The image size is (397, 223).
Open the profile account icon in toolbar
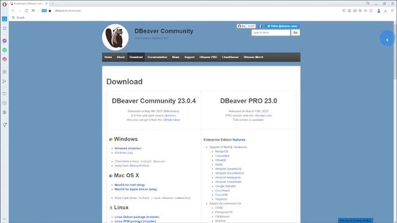tap(379, 11)
